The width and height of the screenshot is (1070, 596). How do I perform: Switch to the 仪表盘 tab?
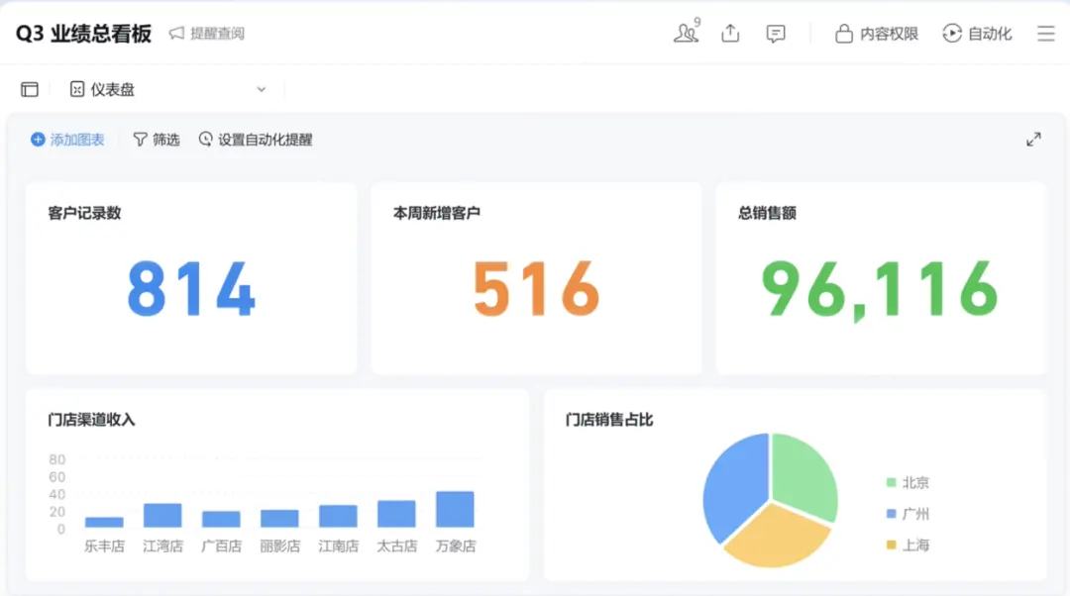click(114, 88)
